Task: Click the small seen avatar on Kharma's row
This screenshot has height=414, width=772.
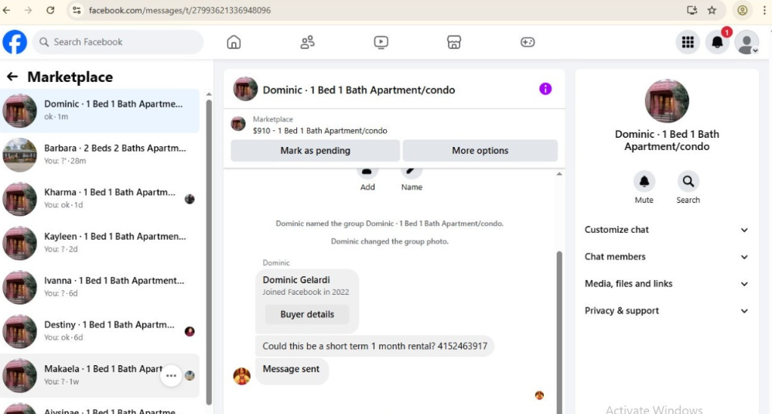Action: pyautogui.click(x=190, y=199)
